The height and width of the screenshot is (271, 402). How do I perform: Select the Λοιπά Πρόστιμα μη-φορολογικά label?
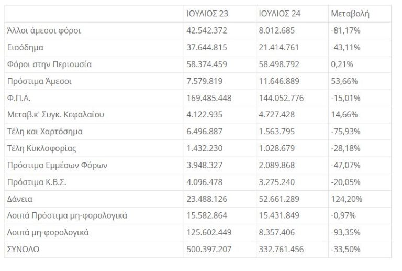coord(68,216)
